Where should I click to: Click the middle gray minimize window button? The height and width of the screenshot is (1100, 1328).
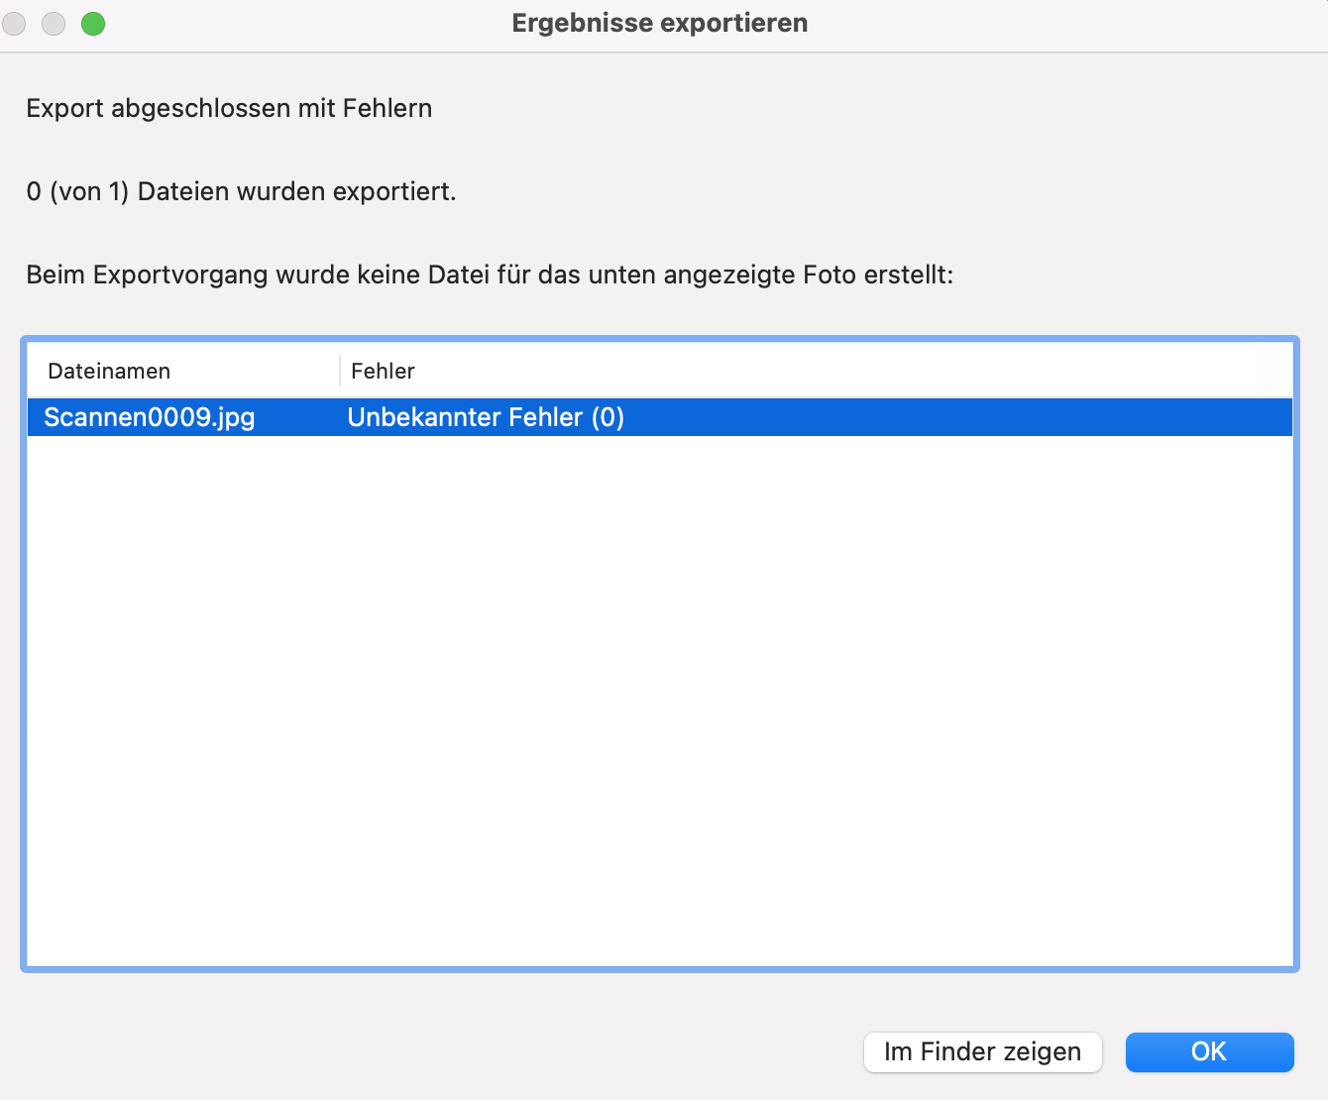54,24
